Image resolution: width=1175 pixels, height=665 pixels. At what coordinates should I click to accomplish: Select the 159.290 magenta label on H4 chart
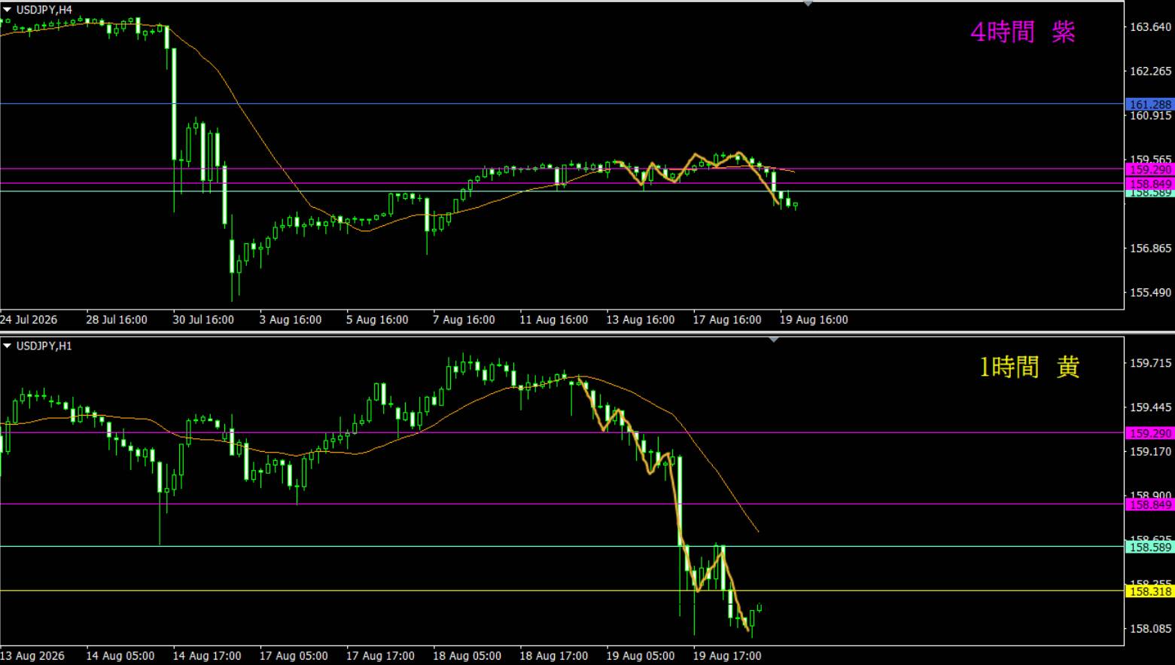click(x=1150, y=169)
